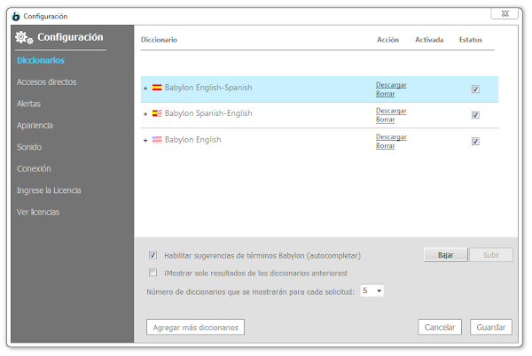The height and width of the screenshot is (356, 532).
Task: Expand the Babylon English-Spanish dictionary entry
Action: point(145,88)
